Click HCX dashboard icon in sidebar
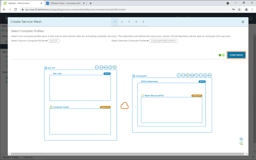256x160 pixels. pos(3,30)
